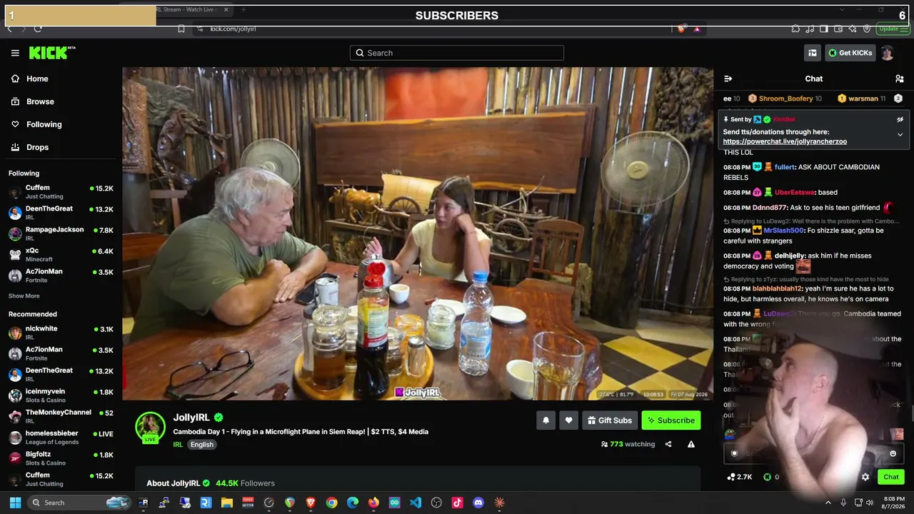Open Windows taskbar Search box
The image size is (914, 514).
pos(80,503)
